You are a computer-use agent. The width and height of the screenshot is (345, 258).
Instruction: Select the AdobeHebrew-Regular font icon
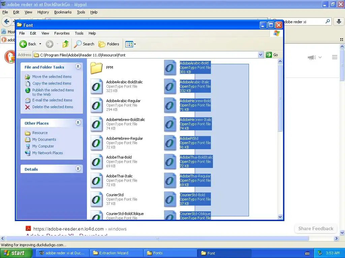point(97,143)
